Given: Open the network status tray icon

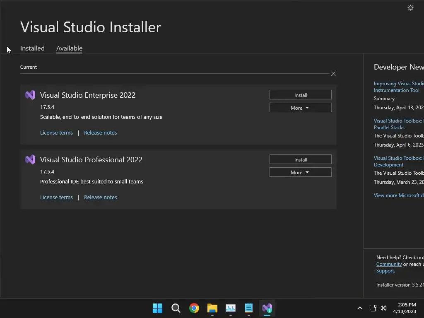Looking at the screenshot, I should point(373,308).
